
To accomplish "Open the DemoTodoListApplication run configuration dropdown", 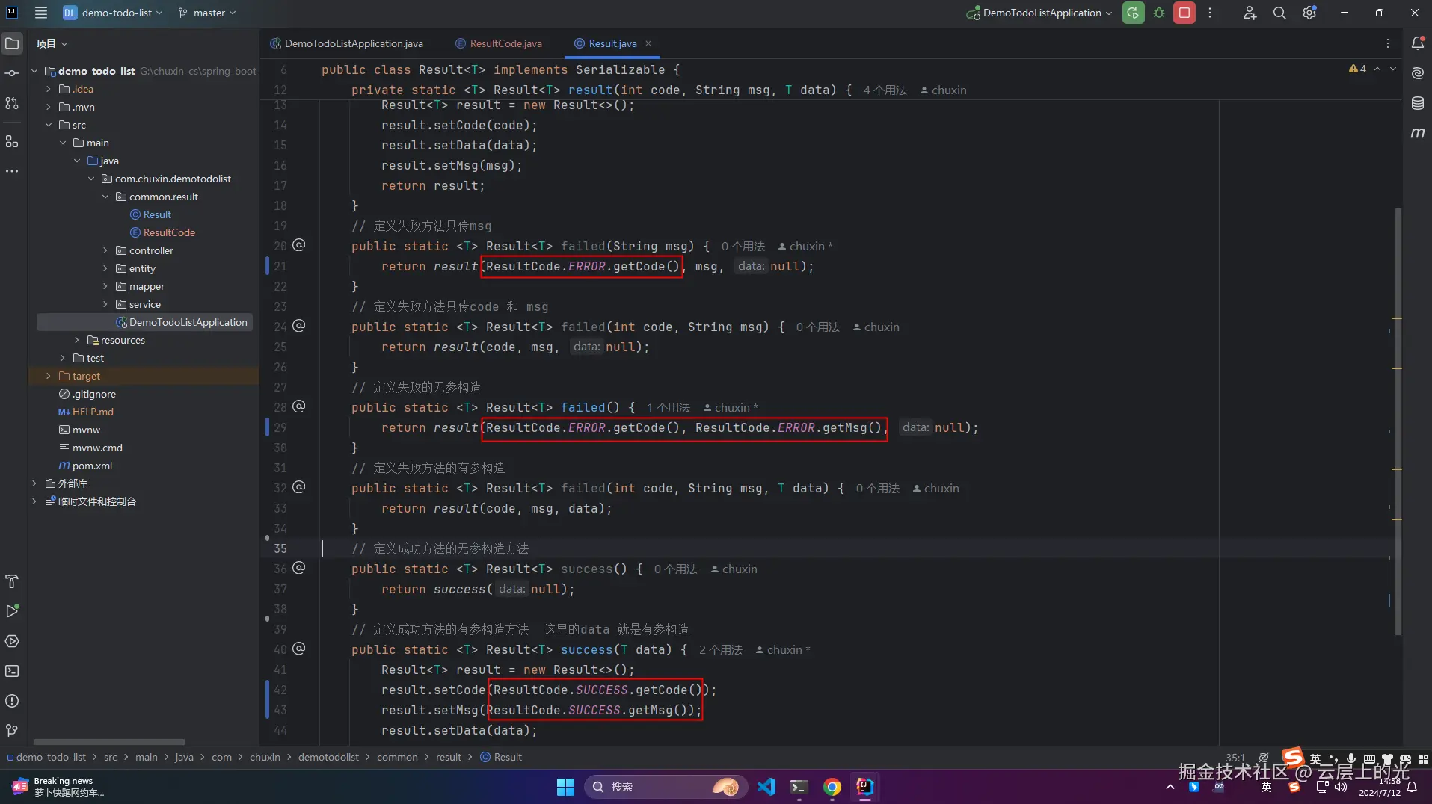I will tap(1039, 13).
